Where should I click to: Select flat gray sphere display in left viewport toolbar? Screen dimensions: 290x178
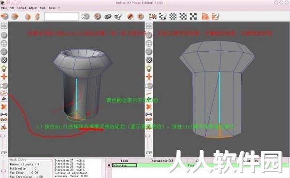4,52
